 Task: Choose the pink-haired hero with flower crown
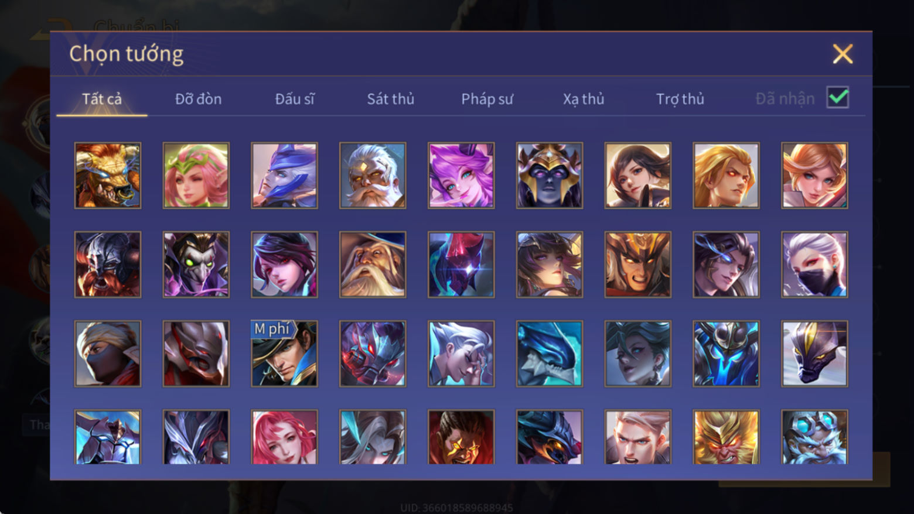point(196,176)
